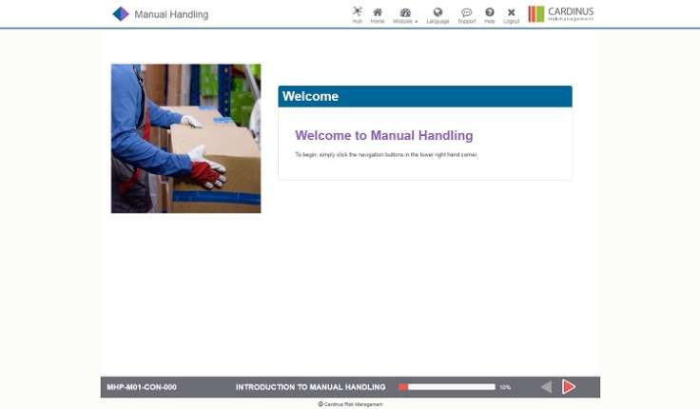Click the Welcome to Manual Handling heading

click(x=383, y=136)
